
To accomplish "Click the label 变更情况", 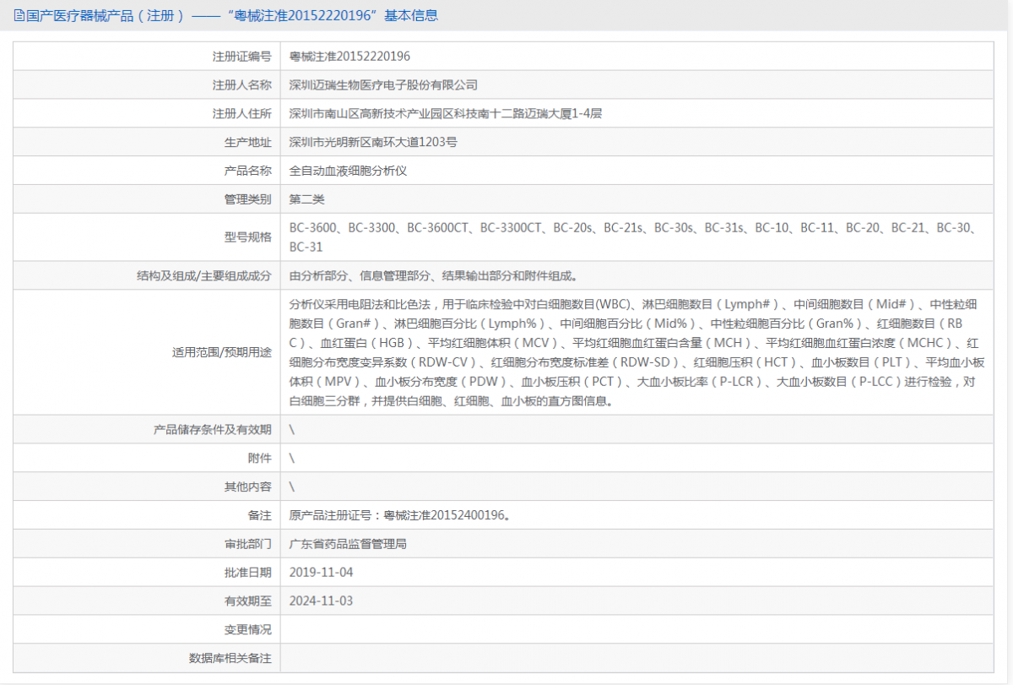I will point(248,629).
